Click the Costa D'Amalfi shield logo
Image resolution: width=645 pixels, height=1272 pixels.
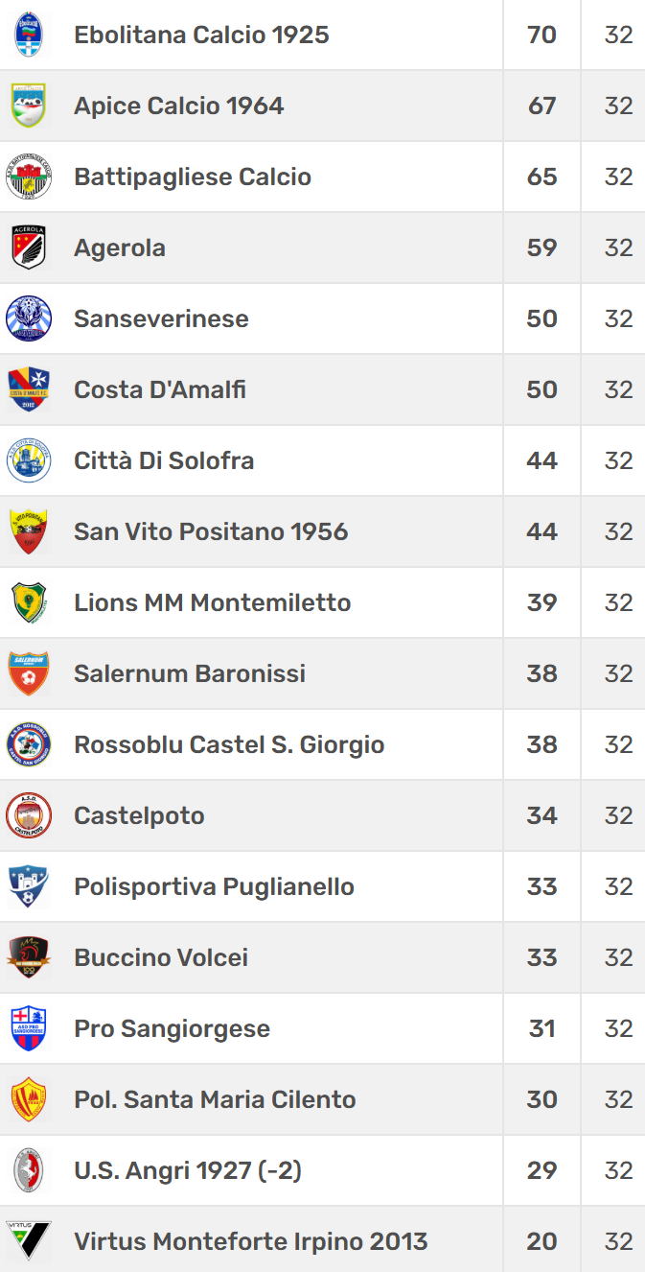[29, 389]
